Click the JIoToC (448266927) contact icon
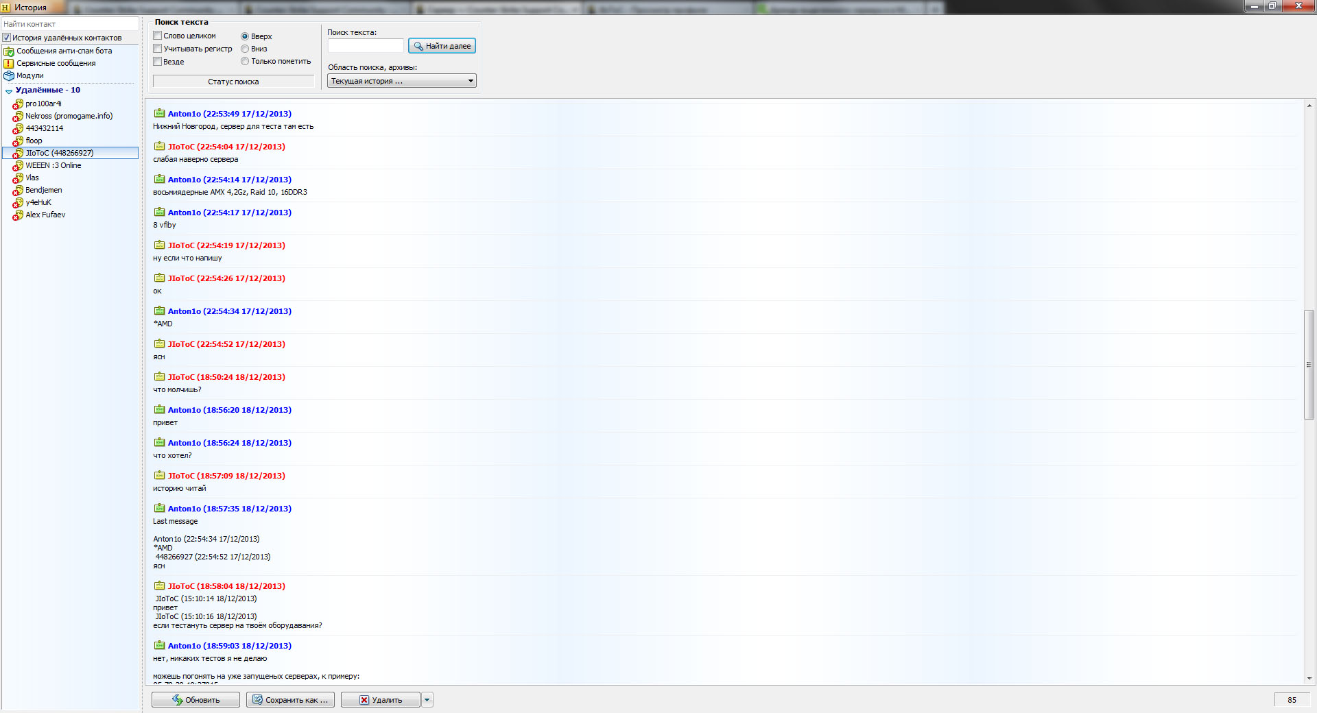Viewport: 1317px width, 713px height. coord(18,154)
